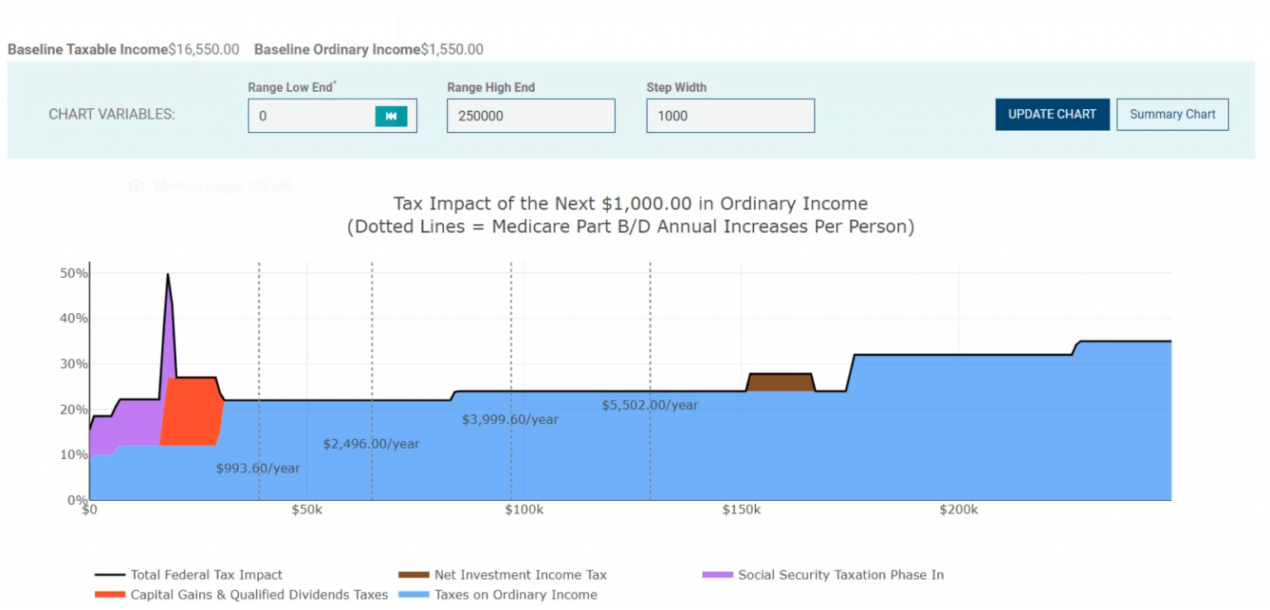
Task: Click the $50k x-axis tick label
Action: (306, 510)
